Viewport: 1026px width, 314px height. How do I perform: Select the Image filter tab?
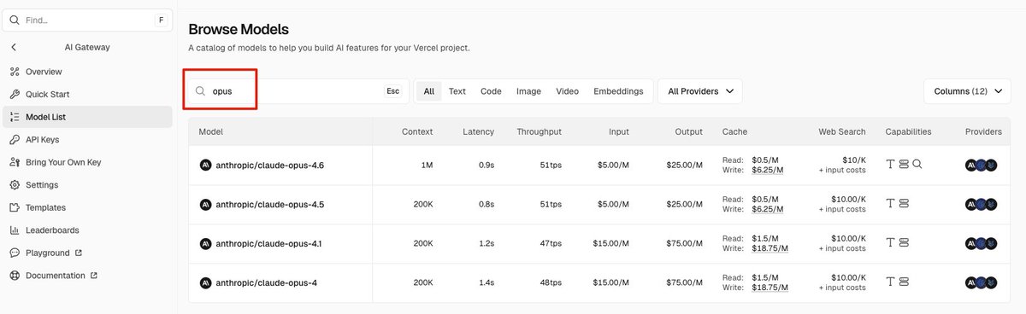528,91
